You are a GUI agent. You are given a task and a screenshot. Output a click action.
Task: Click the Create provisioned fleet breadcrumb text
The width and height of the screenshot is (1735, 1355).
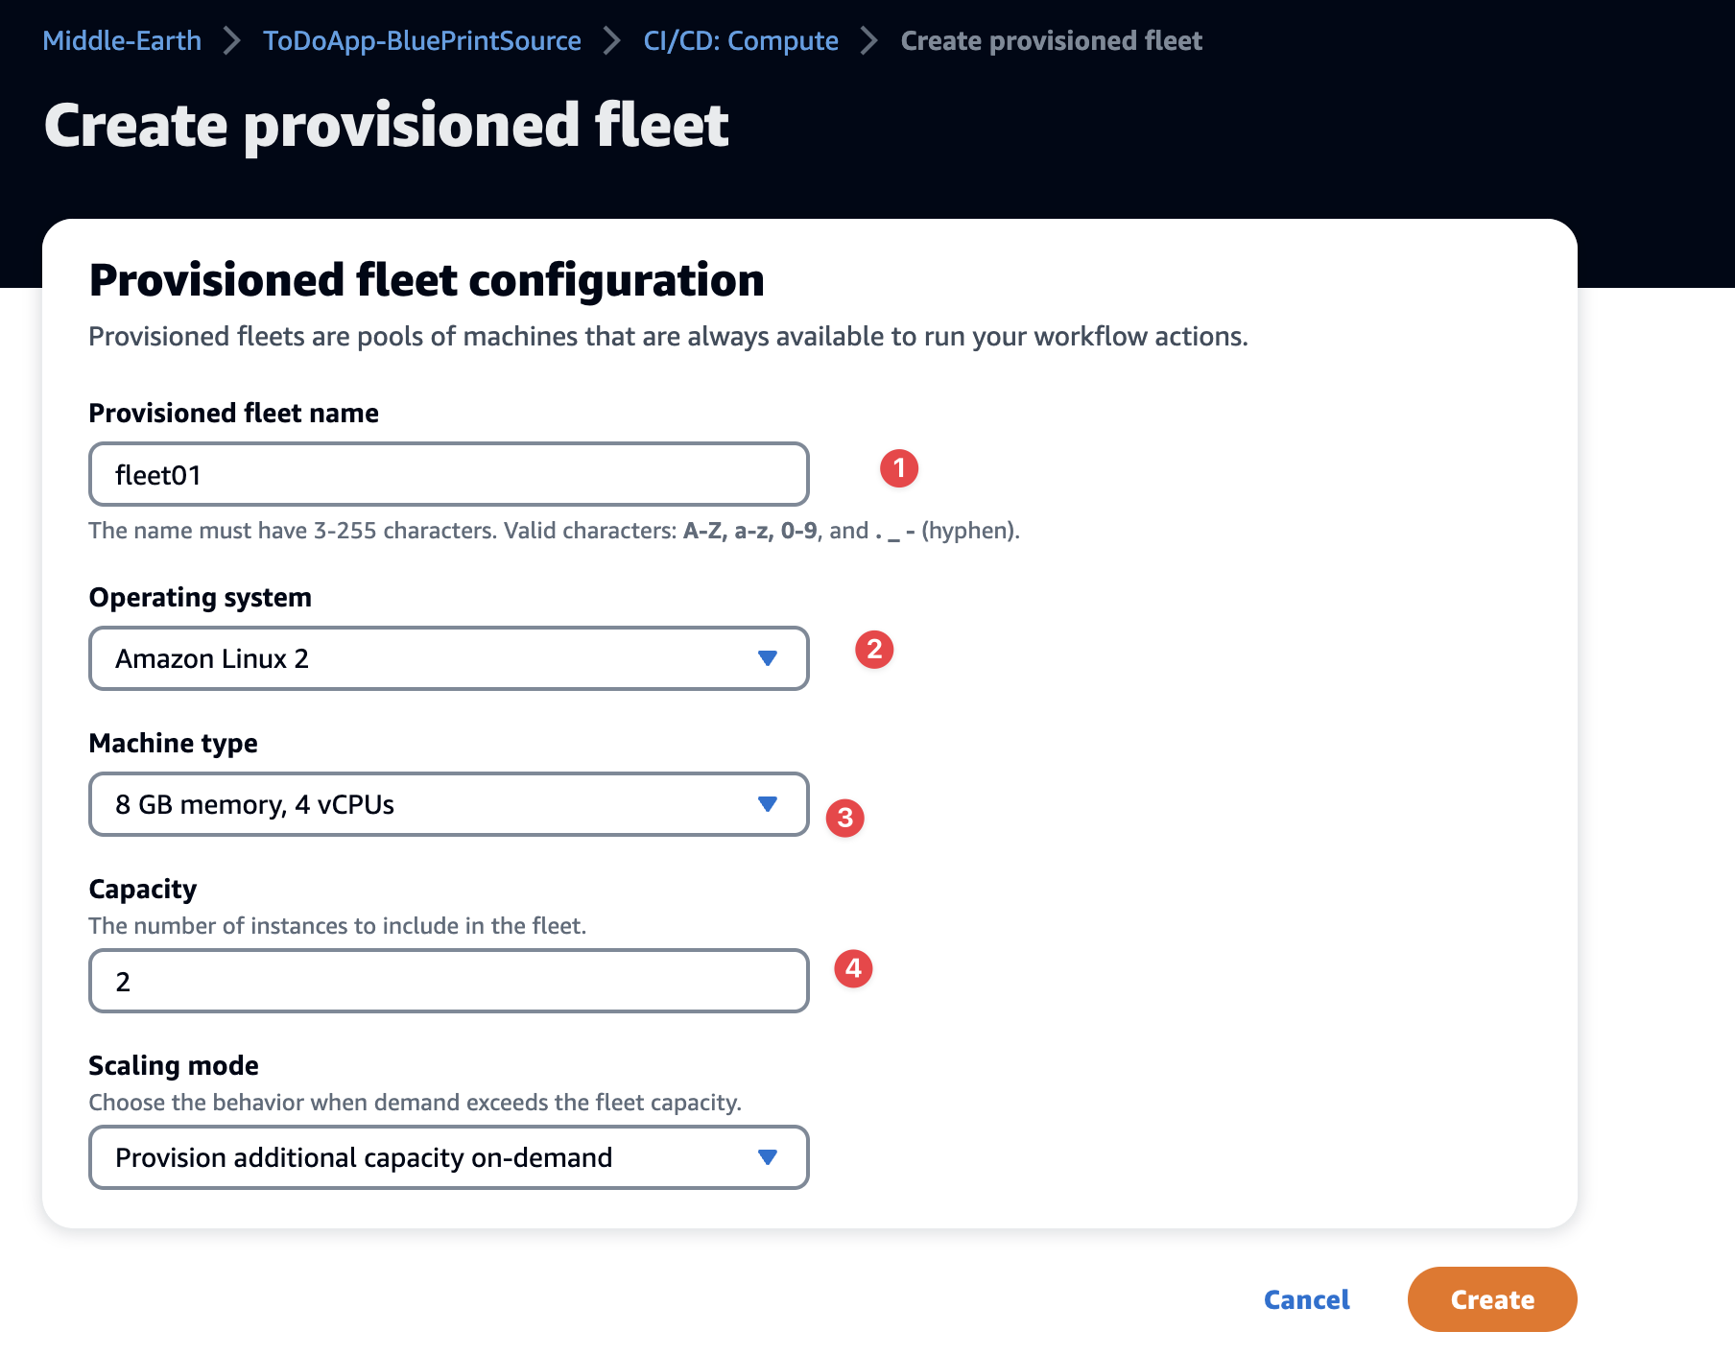tap(1051, 40)
